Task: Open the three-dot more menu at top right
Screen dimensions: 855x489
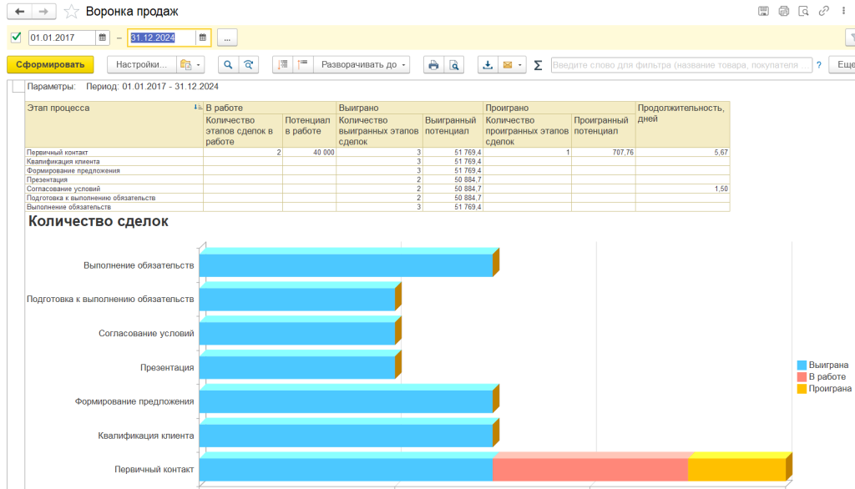Action: click(x=844, y=12)
